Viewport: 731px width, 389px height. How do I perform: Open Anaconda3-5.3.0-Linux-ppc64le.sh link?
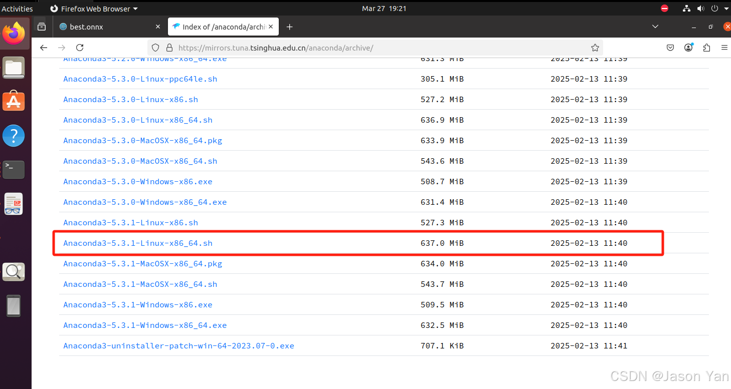(140, 79)
